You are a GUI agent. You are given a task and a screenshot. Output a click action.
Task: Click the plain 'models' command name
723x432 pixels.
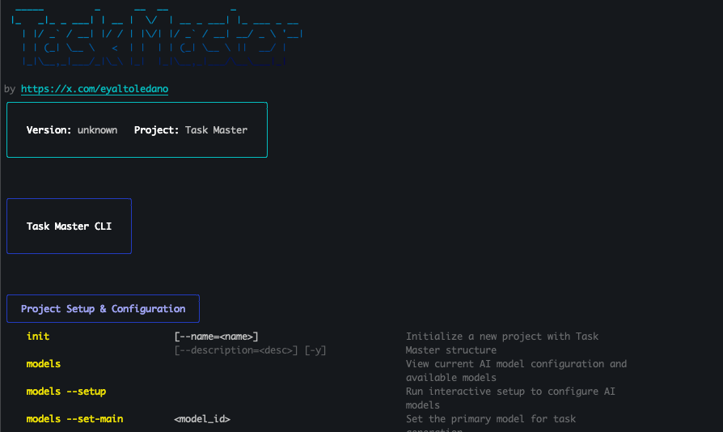44,364
